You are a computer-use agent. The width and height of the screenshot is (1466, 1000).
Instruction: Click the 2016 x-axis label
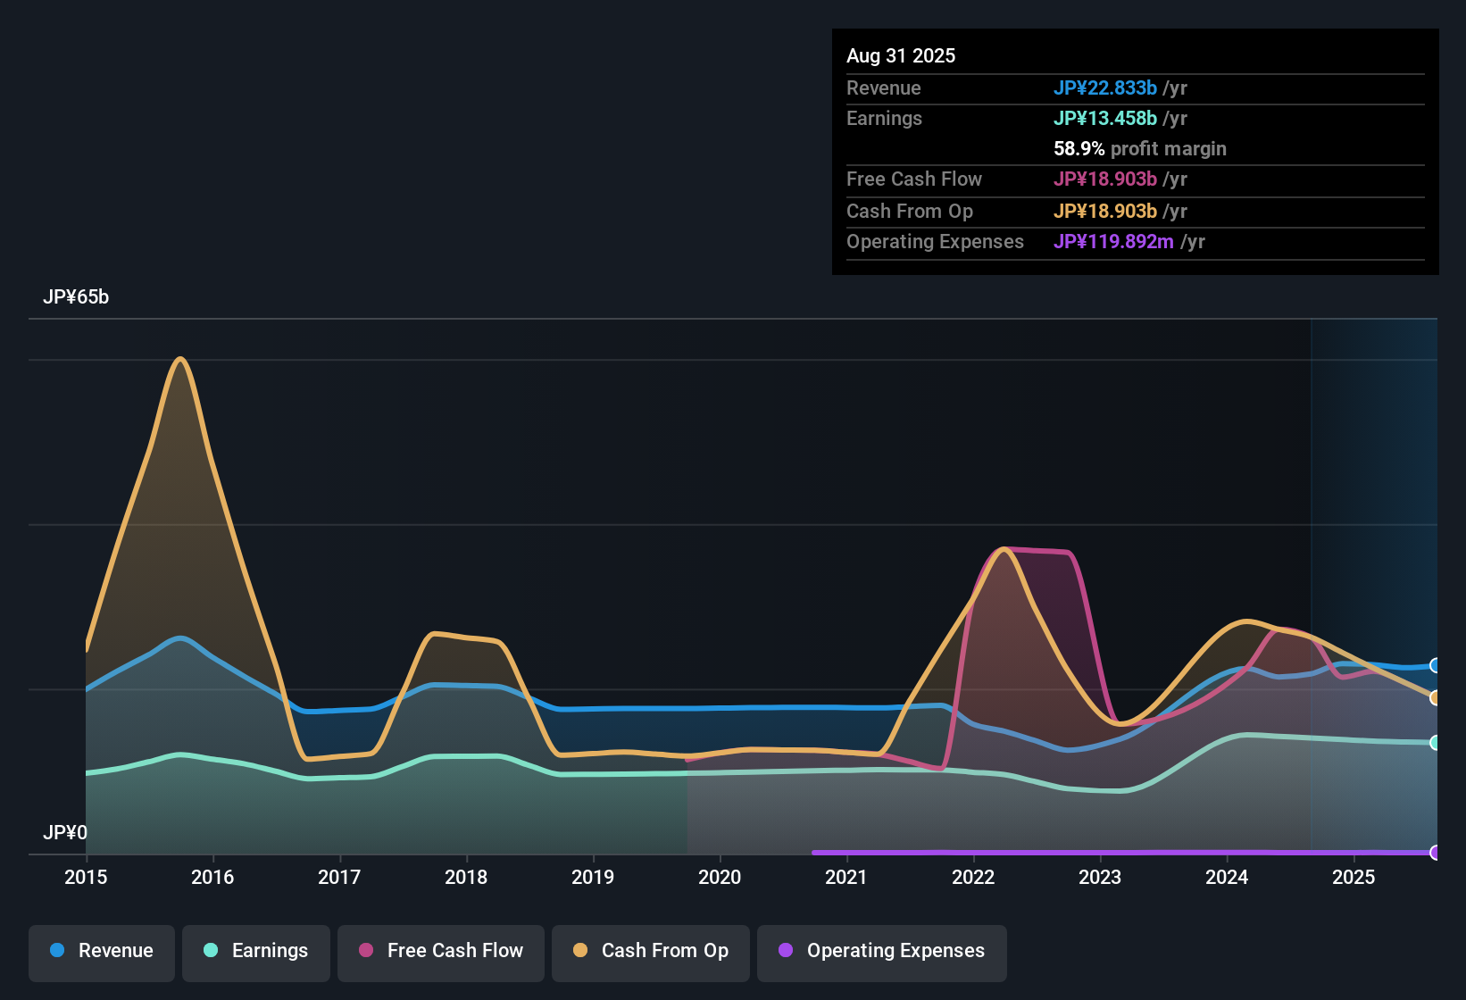point(212,878)
